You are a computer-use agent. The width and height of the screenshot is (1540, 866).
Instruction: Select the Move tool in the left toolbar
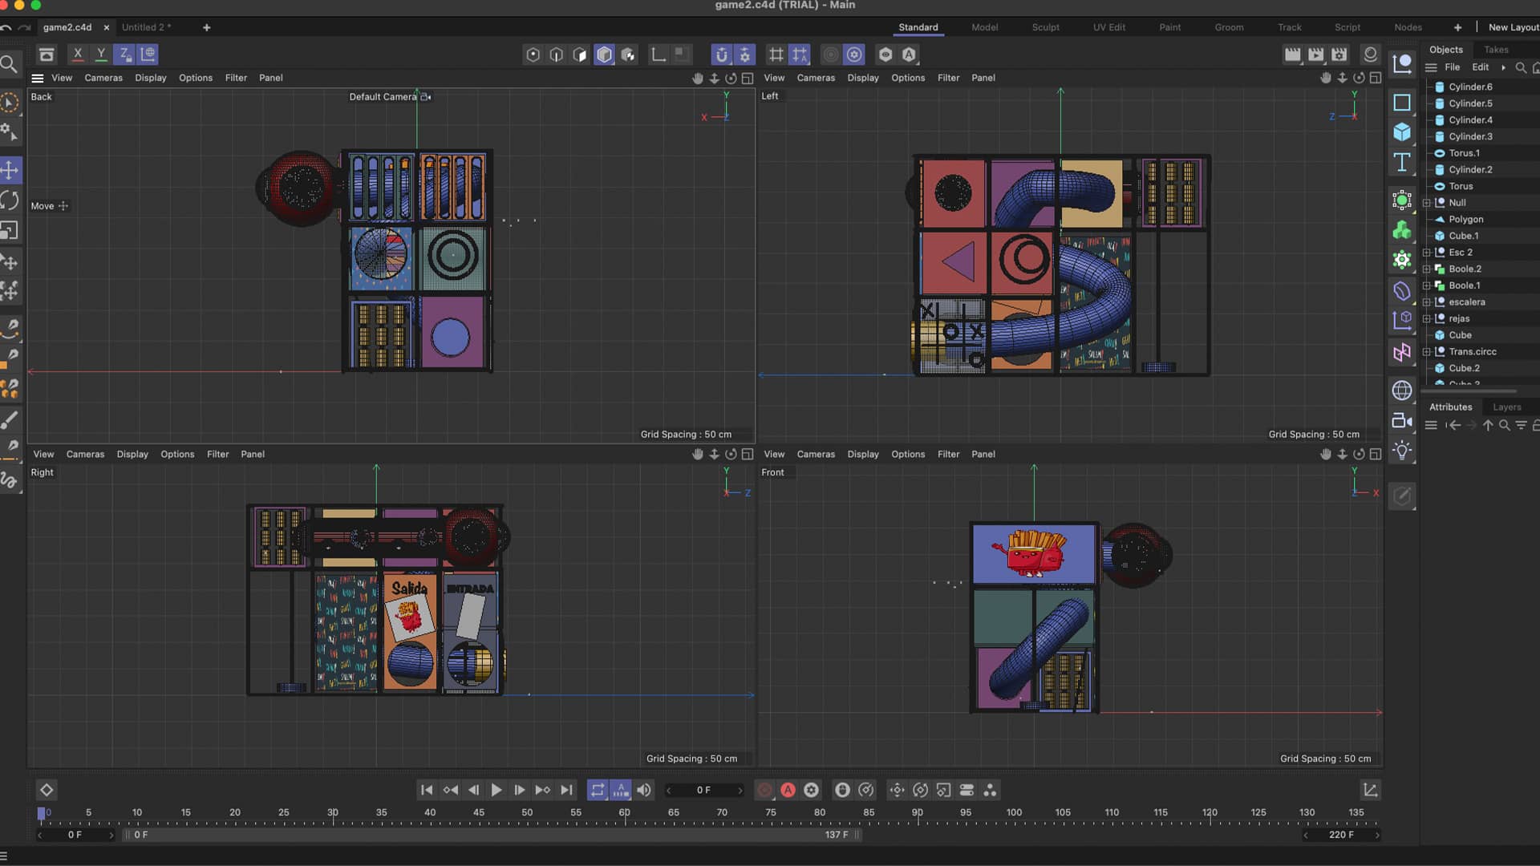10,170
